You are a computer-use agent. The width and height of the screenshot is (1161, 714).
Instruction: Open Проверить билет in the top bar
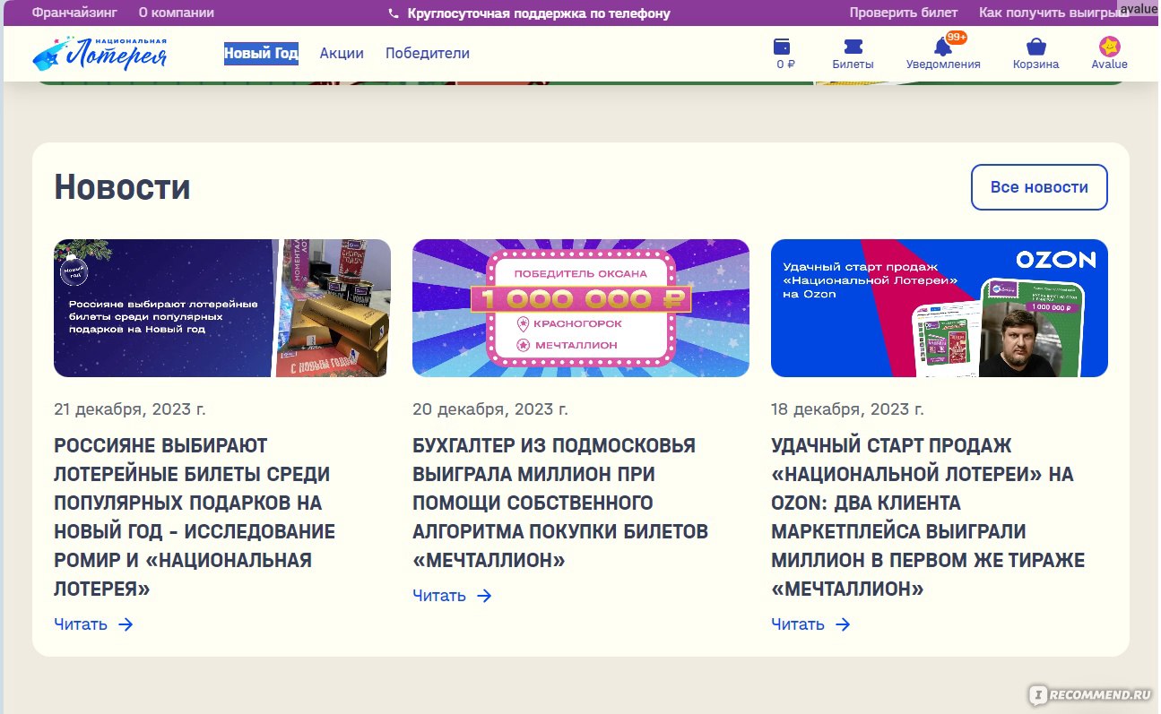pos(904,13)
